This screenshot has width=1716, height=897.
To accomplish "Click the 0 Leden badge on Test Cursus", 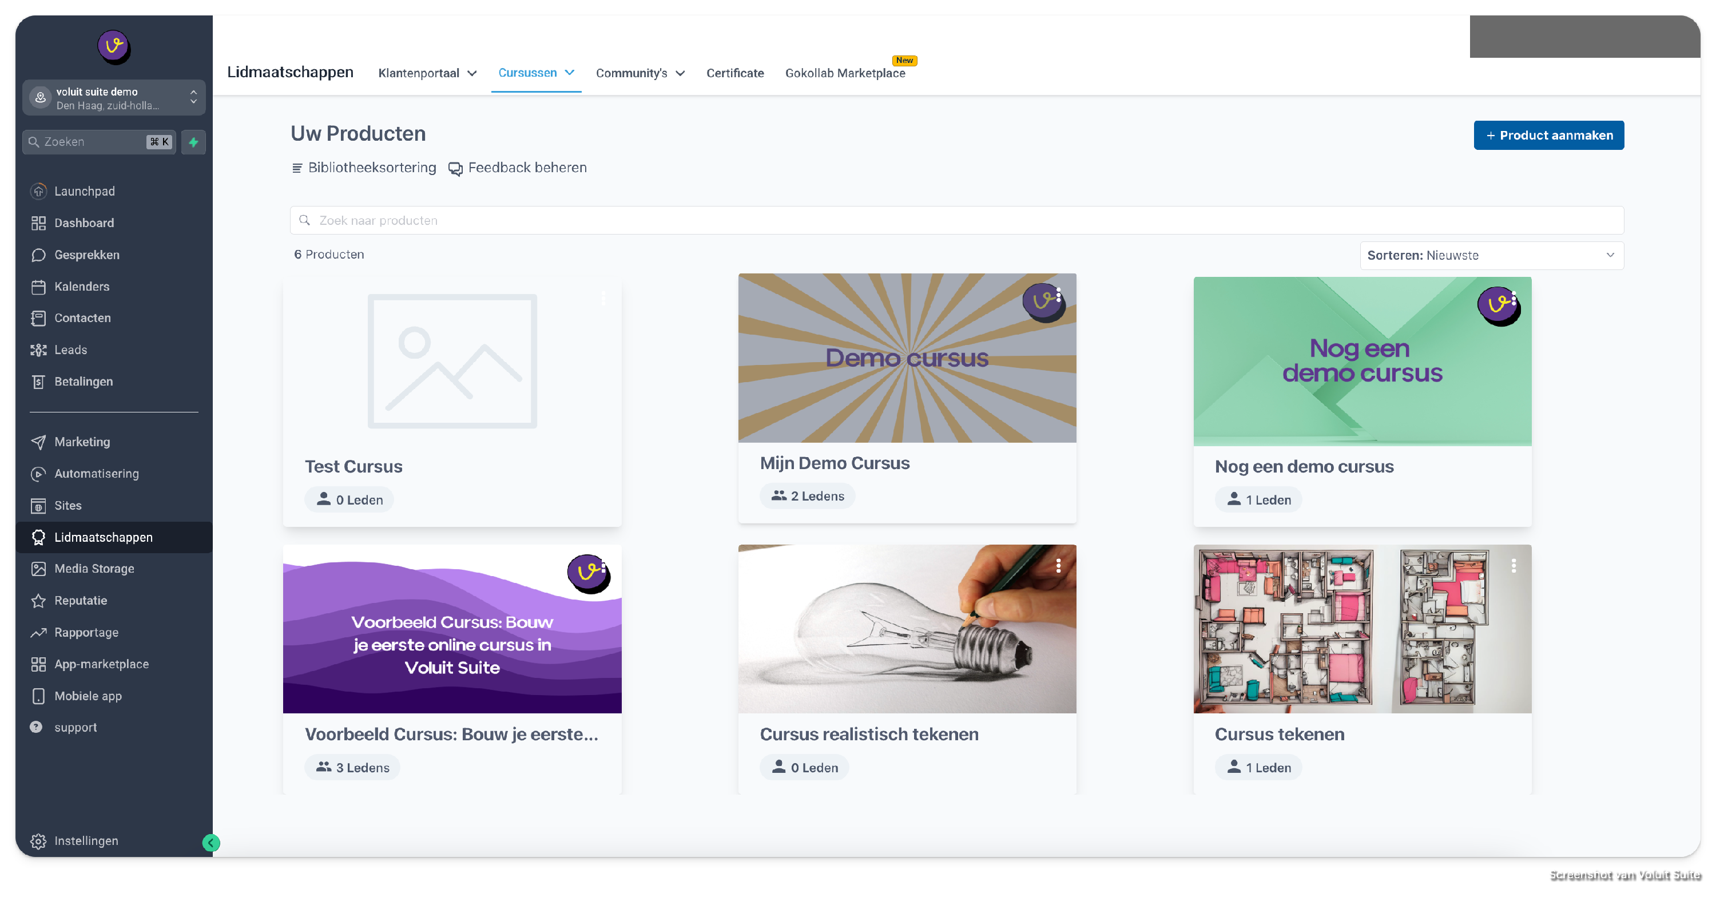I will 349,500.
